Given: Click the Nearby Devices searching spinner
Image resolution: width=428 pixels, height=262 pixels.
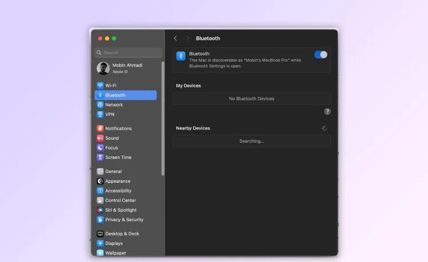Looking at the screenshot, I should (x=324, y=128).
